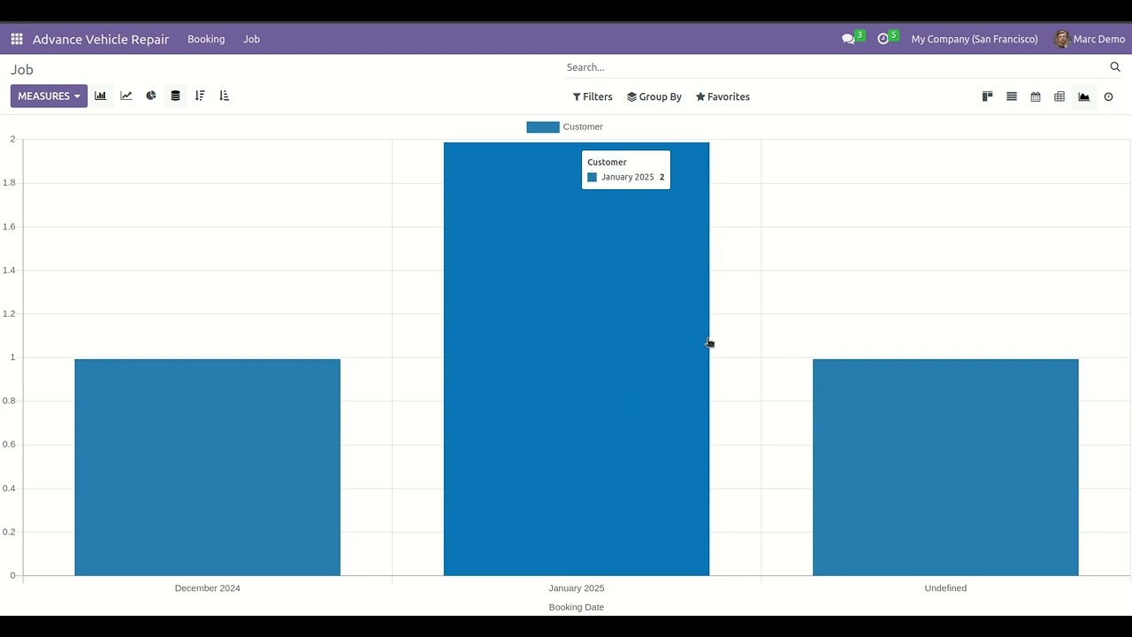Click the January 2025 bar
Viewport: 1132px width, 637px height.
click(x=577, y=359)
